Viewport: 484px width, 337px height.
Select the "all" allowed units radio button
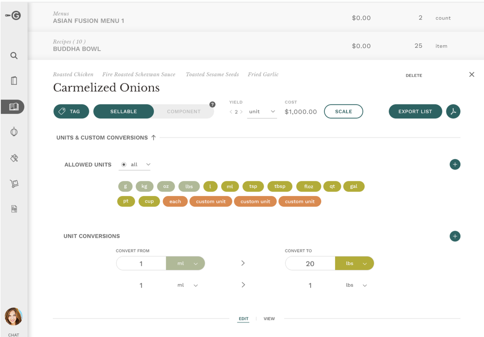pyautogui.click(x=124, y=164)
